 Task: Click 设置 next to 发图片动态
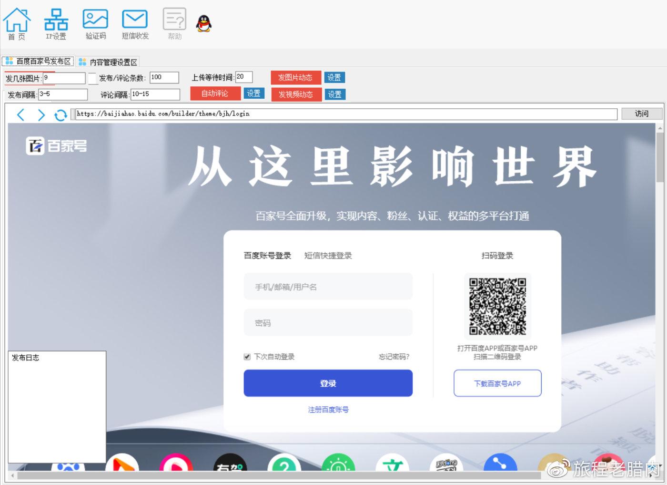[x=334, y=77]
